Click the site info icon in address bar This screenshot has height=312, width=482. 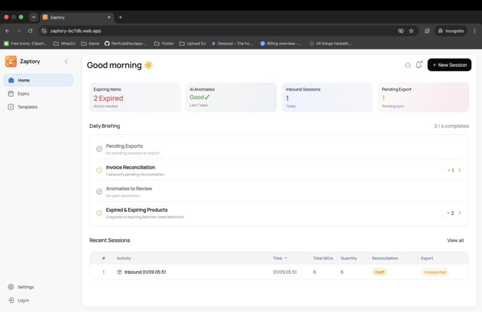[x=44, y=30]
